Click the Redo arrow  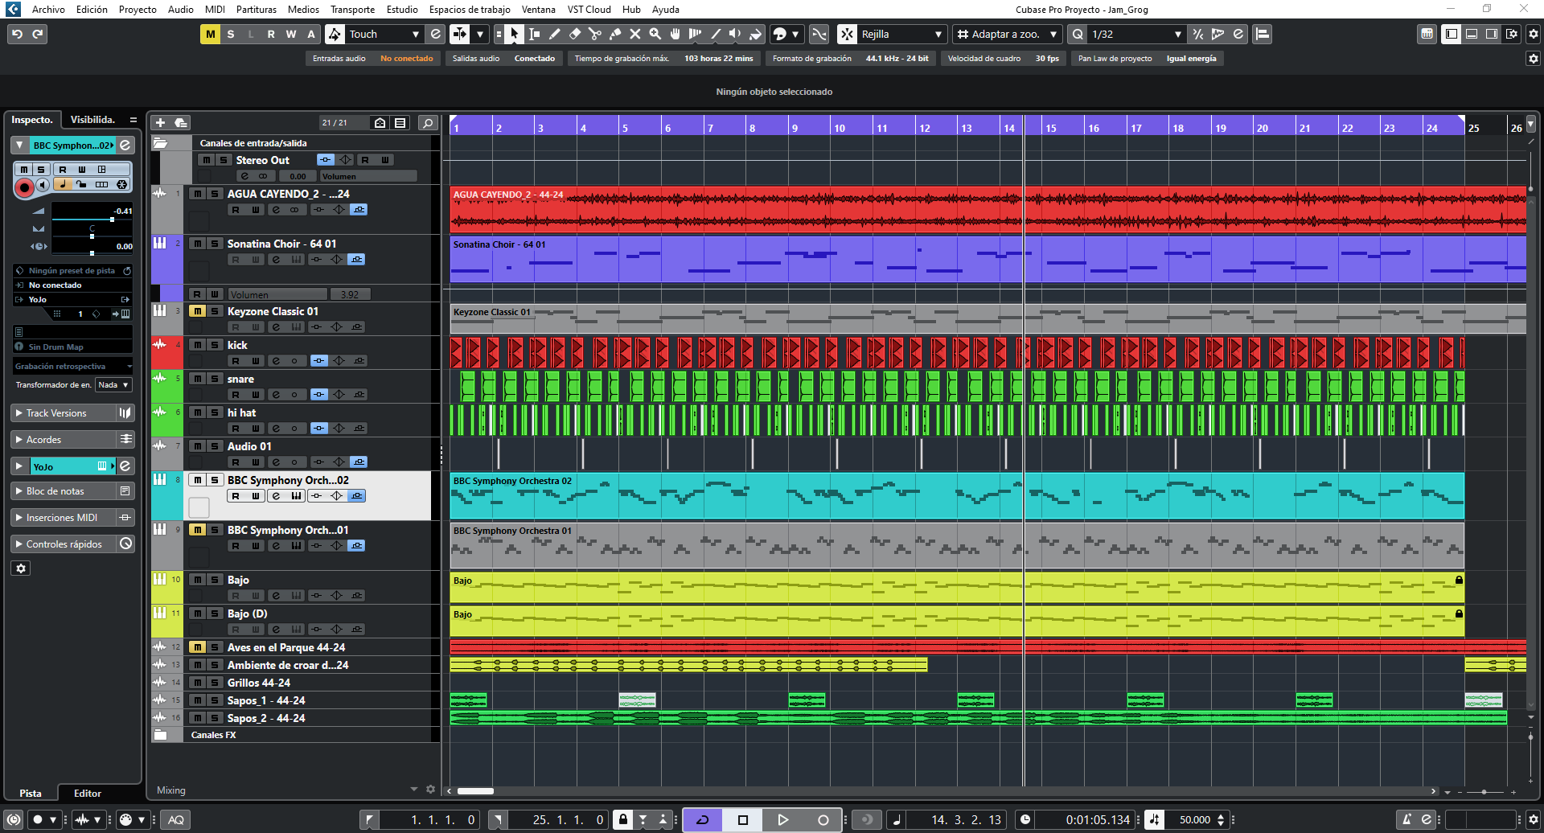coord(37,34)
